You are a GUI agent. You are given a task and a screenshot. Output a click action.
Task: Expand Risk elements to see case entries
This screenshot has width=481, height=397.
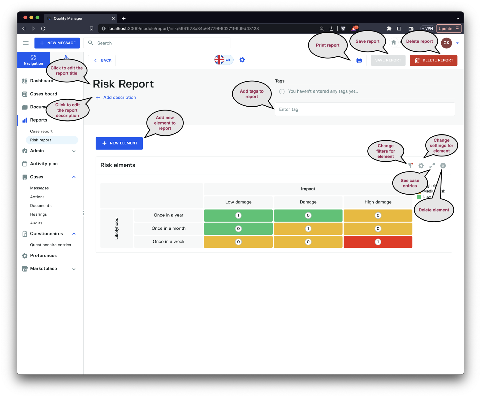click(x=432, y=165)
